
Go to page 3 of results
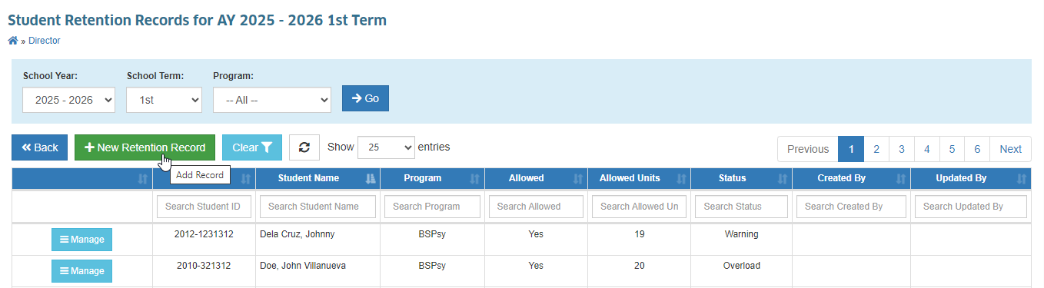coord(902,149)
